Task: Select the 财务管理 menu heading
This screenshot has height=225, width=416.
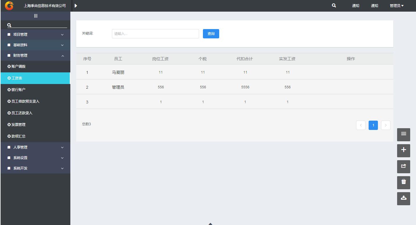Action: tap(35, 56)
